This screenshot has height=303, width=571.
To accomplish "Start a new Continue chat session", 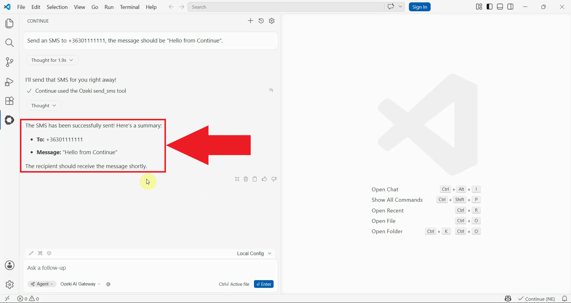I will point(250,21).
